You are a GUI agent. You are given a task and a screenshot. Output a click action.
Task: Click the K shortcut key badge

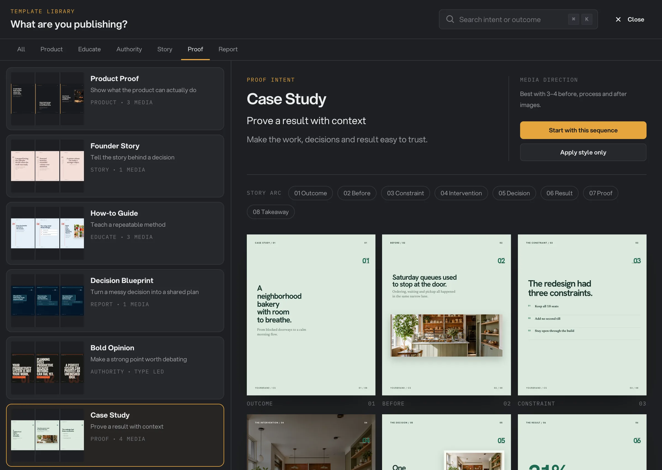pyautogui.click(x=587, y=19)
